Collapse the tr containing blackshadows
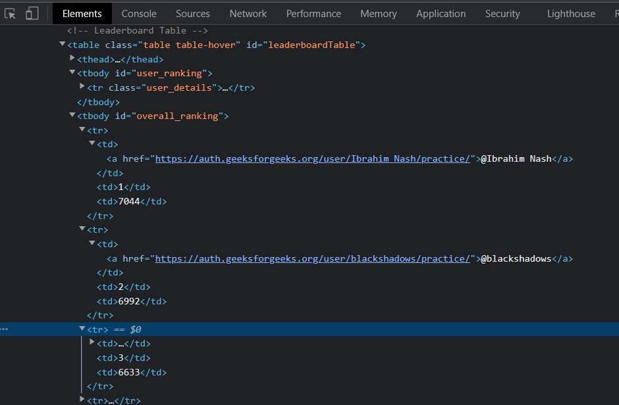The height and width of the screenshot is (405, 619). [x=82, y=228]
